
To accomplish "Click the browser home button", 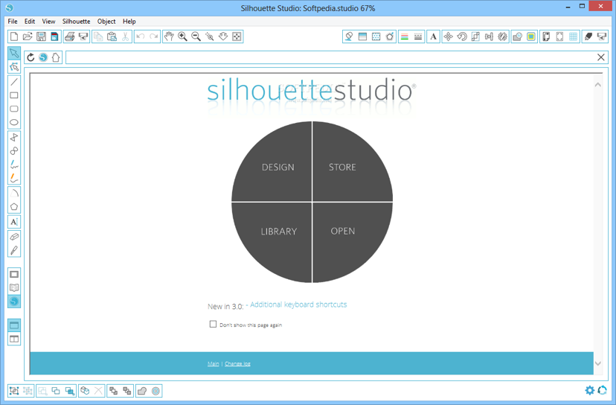I will (x=56, y=57).
